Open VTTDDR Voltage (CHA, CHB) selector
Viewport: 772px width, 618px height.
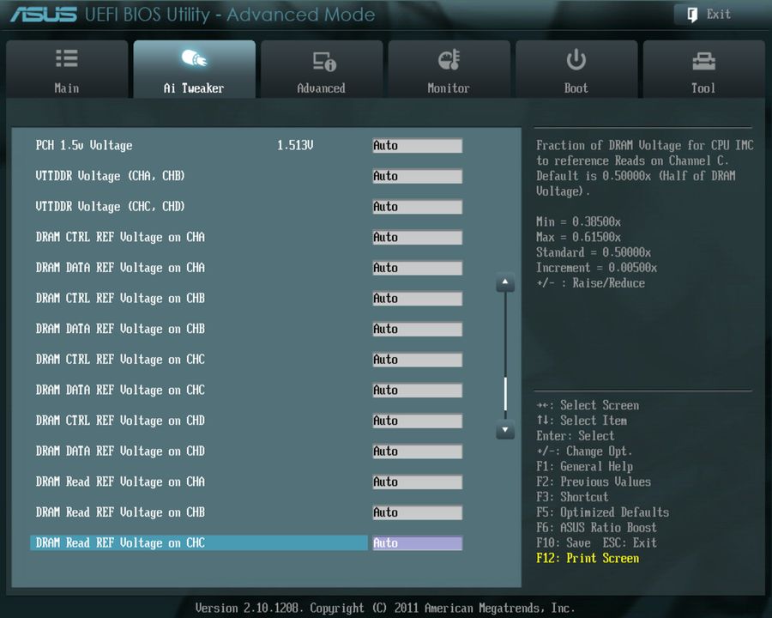[x=417, y=176]
